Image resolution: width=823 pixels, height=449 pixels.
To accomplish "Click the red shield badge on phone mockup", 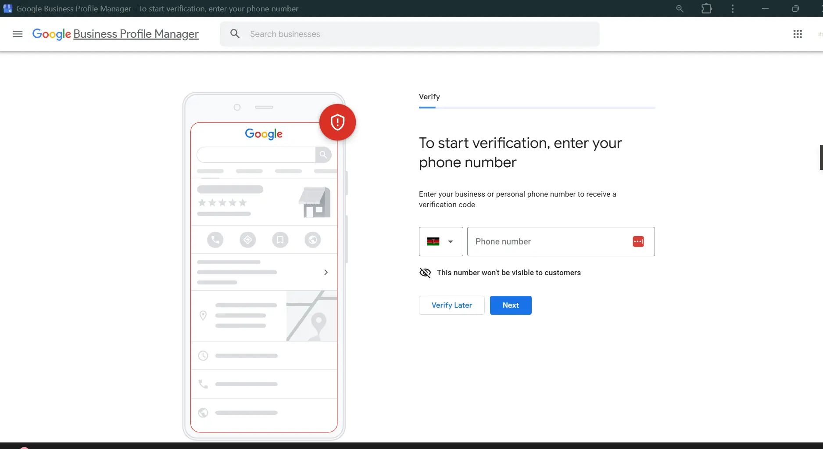I will [x=337, y=122].
